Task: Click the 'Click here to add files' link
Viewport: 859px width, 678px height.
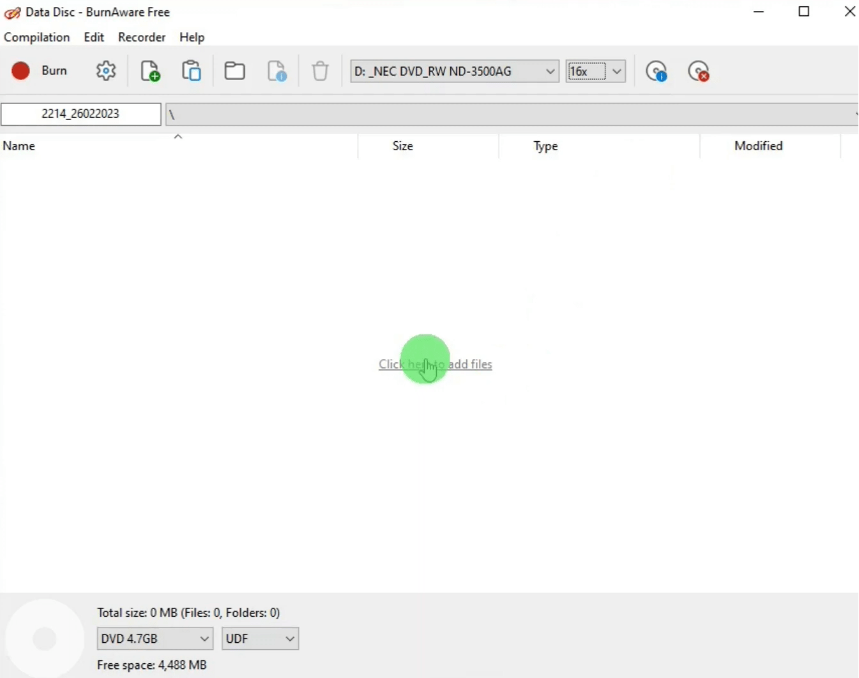Action: tap(435, 364)
